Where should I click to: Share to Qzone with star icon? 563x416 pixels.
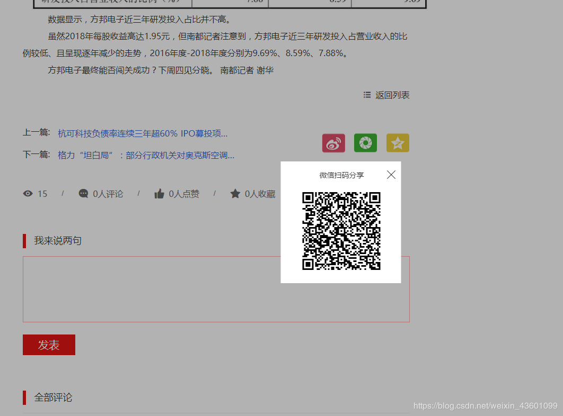pos(398,143)
